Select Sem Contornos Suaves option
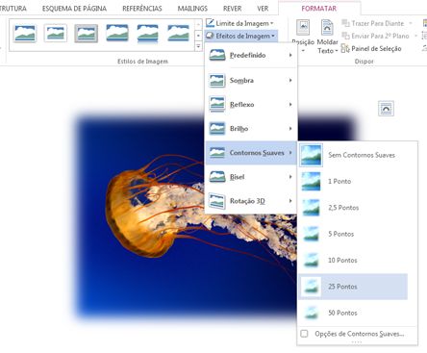Viewport: 427px width, 353px height. (353, 155)
